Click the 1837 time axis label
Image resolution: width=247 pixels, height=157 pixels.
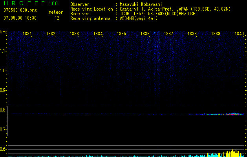pyautogui.click(x=168, y=33)
